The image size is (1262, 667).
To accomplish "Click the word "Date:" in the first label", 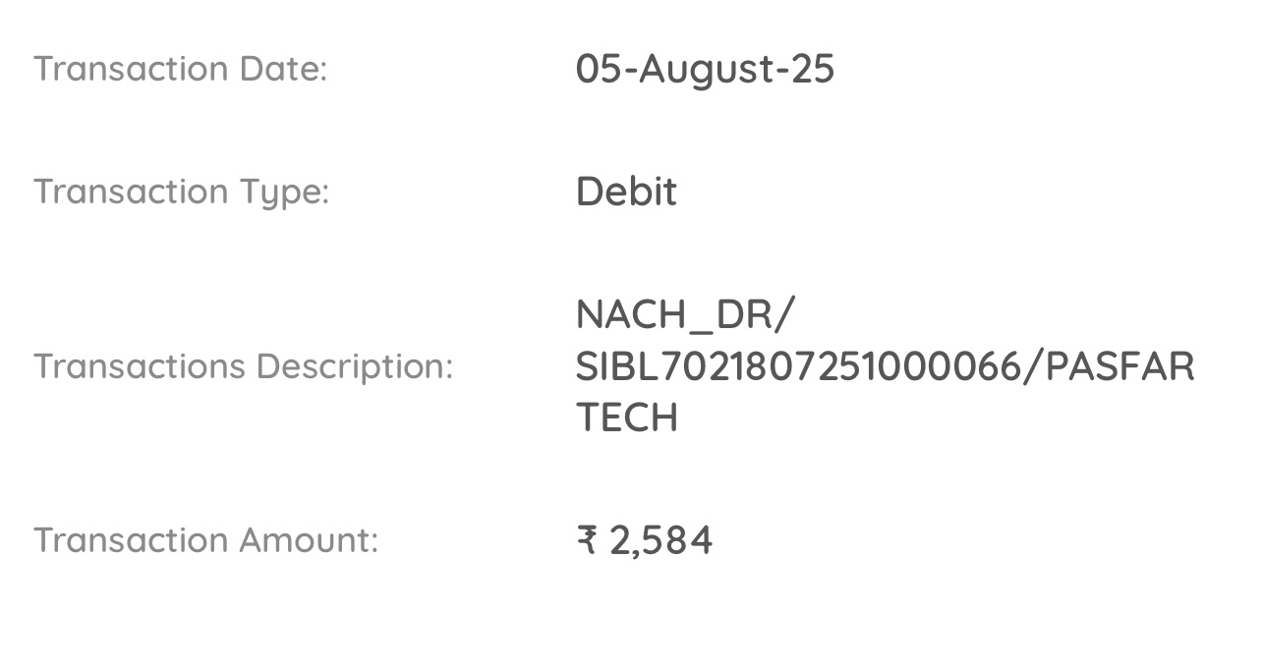I will 282,69.
